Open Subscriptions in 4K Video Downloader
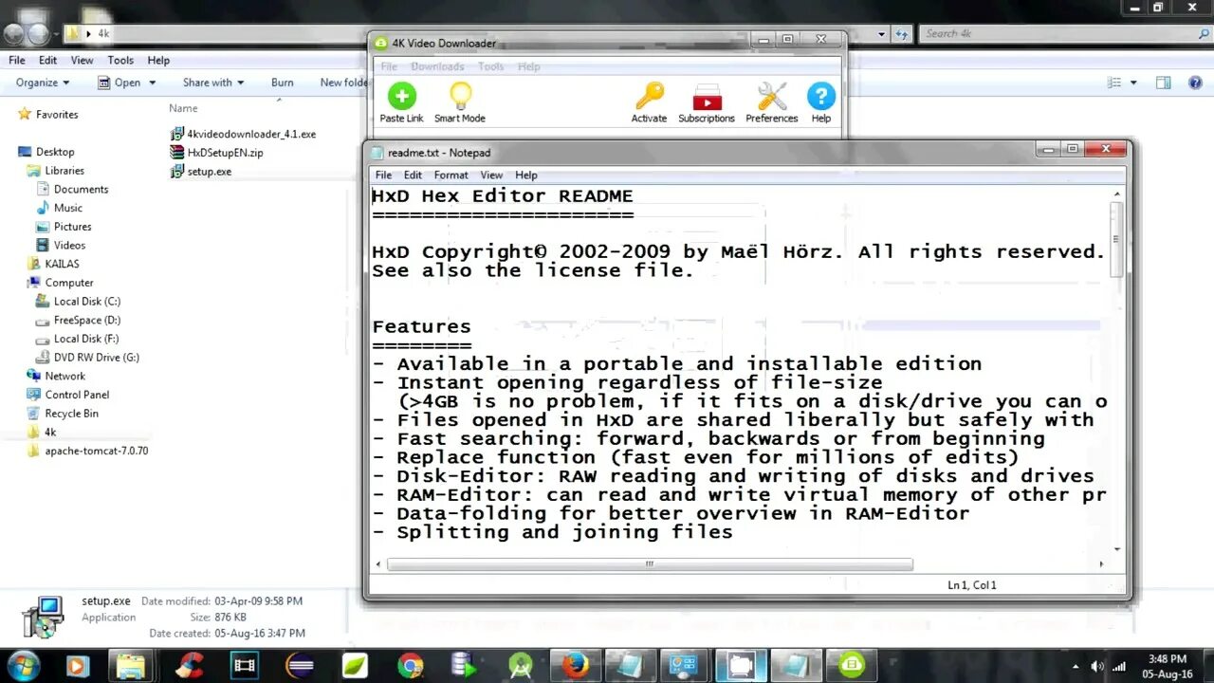Screen dimensions: 1214x683 707,102
